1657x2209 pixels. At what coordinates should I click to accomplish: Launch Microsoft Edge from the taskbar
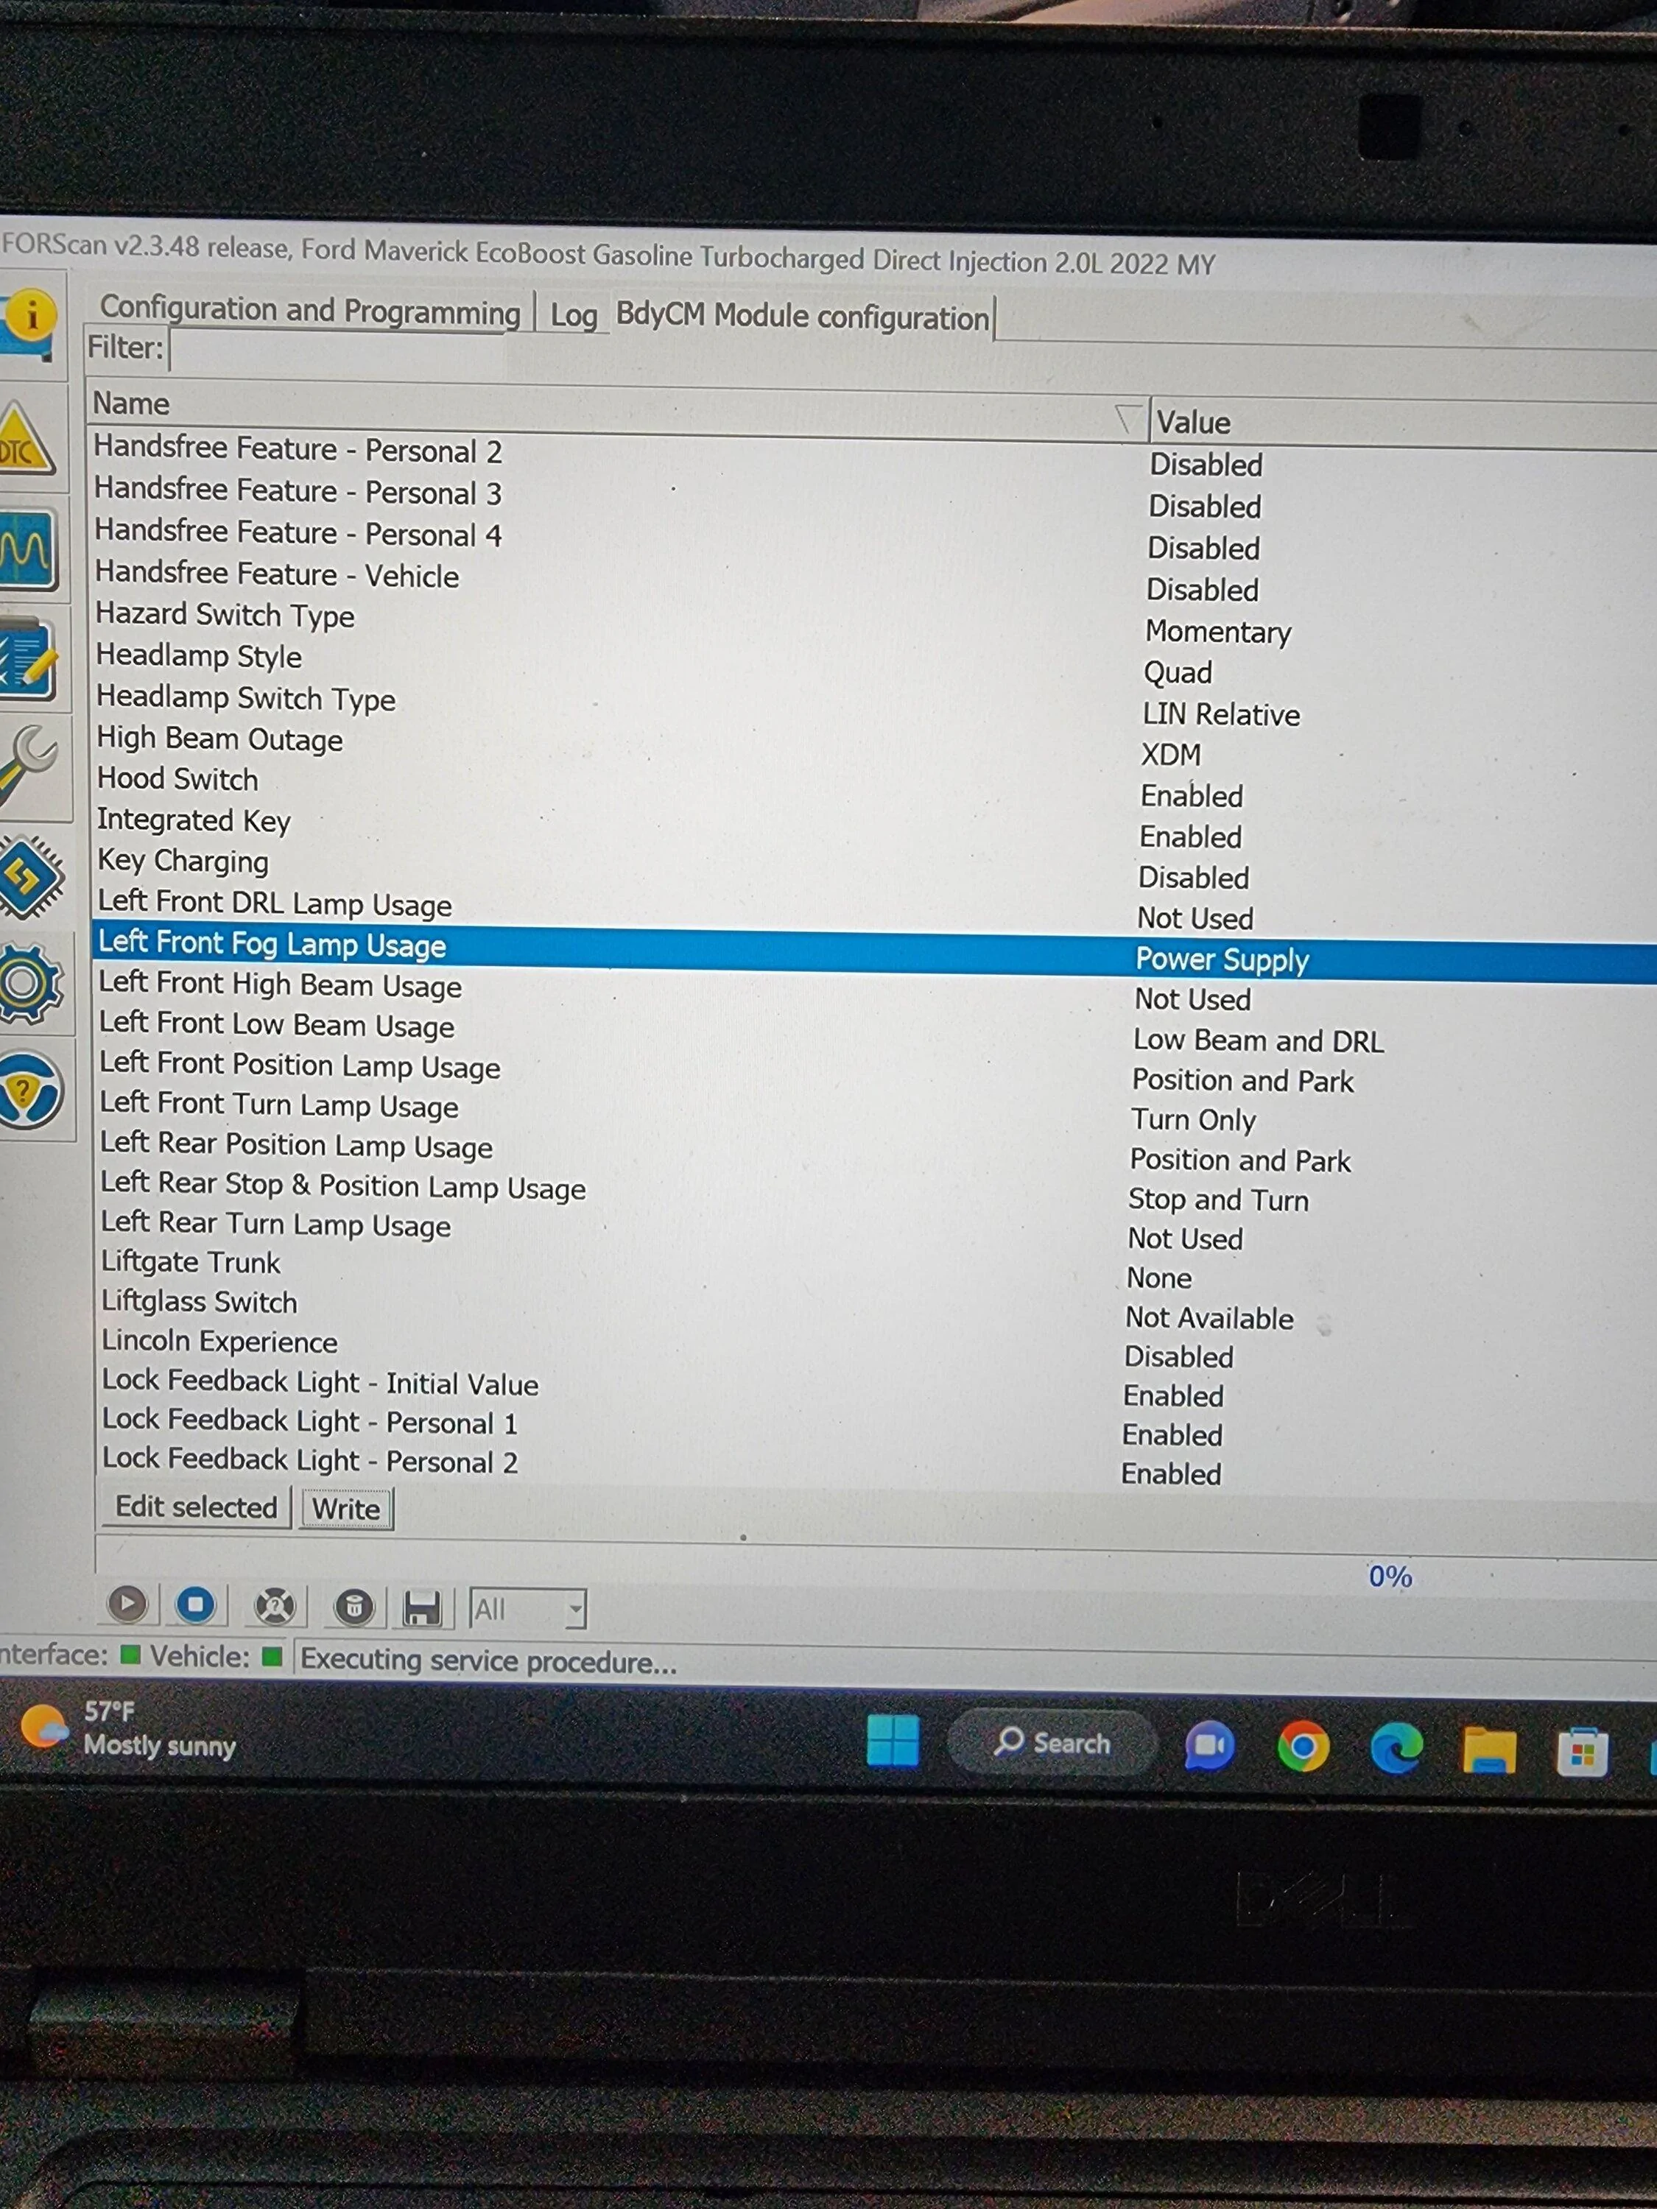point(1396,1749)
